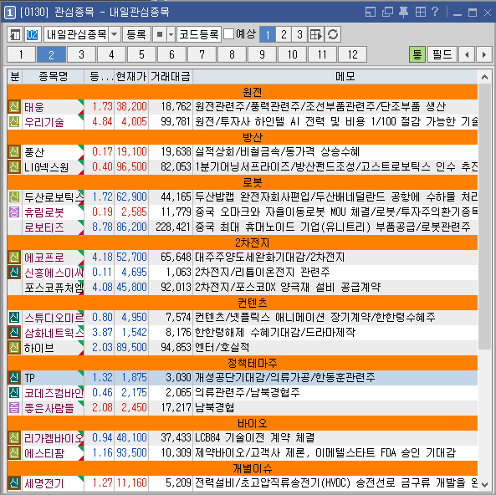The height and width of the screenshot is (495, 496).
Task: Click the 코드등록 button
Action: [199, 34]
